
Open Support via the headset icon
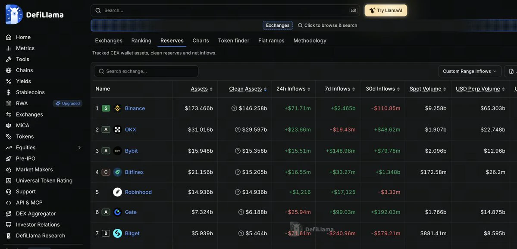pyautogui.click(x=9, y=192)
